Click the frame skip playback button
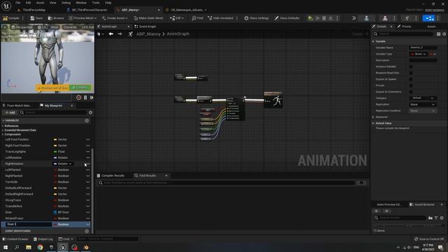 [317, 18]
